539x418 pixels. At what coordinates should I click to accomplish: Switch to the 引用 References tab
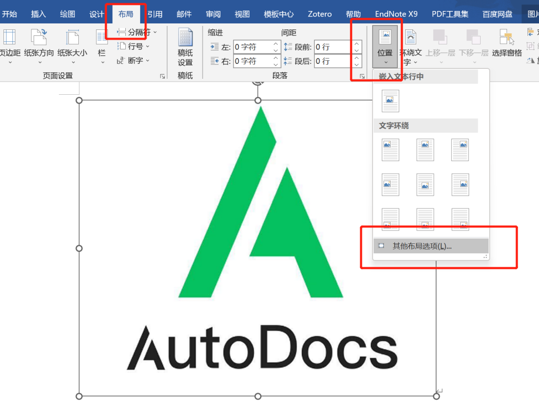(x=155, y=14)
